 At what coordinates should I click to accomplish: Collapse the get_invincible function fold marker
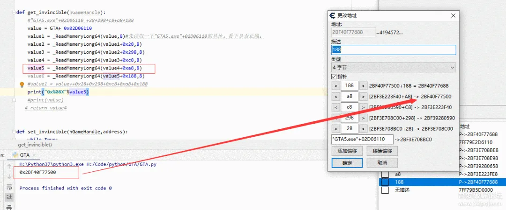pos(13,12)
